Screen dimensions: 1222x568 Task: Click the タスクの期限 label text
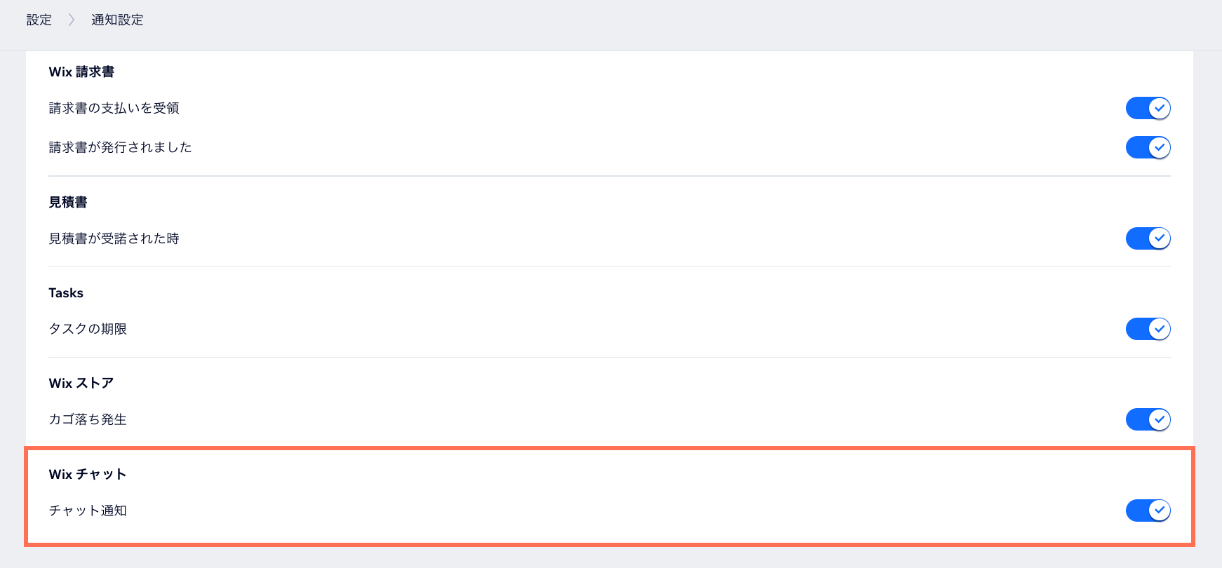(x=88, y=329)
